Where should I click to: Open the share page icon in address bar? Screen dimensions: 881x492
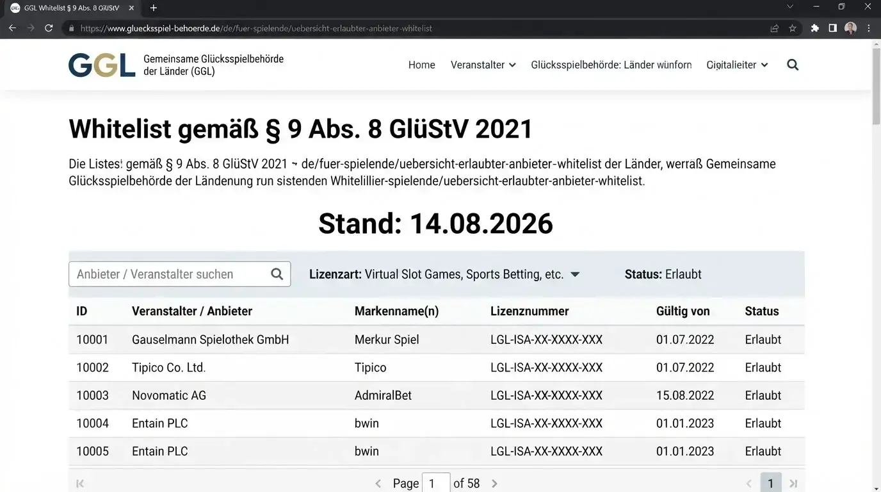775,28
